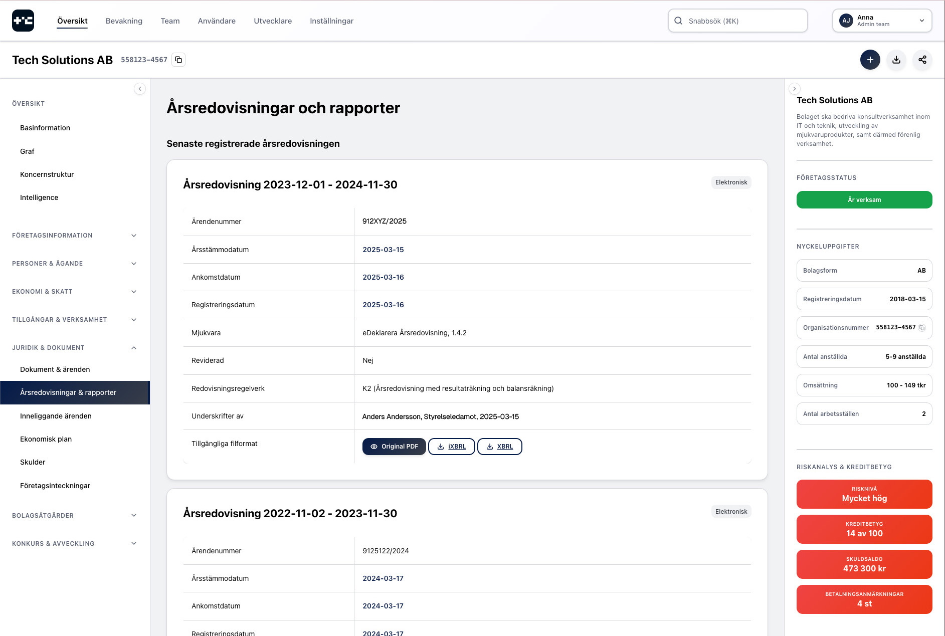Viewport: 945px width, 636px height.
Task: Expand the right company info panel
Action: coord(795,89)
